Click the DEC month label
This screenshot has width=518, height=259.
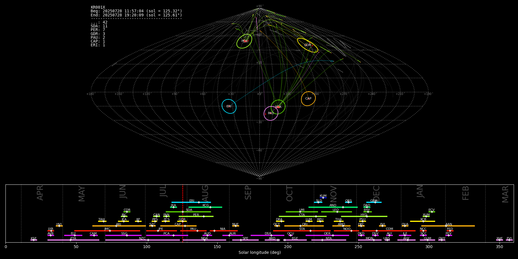coord(376,193)
